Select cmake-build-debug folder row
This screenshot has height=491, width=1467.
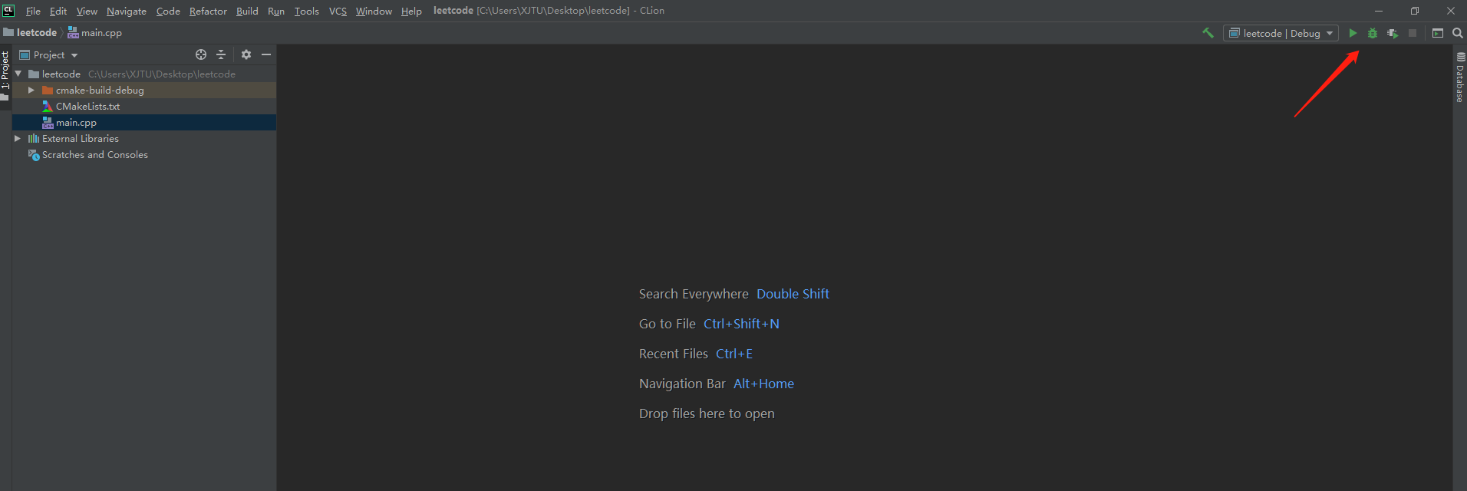(x=144, y=90)
